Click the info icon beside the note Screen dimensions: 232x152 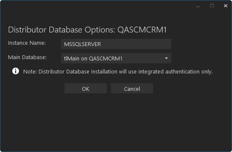[x=16, y=71]
